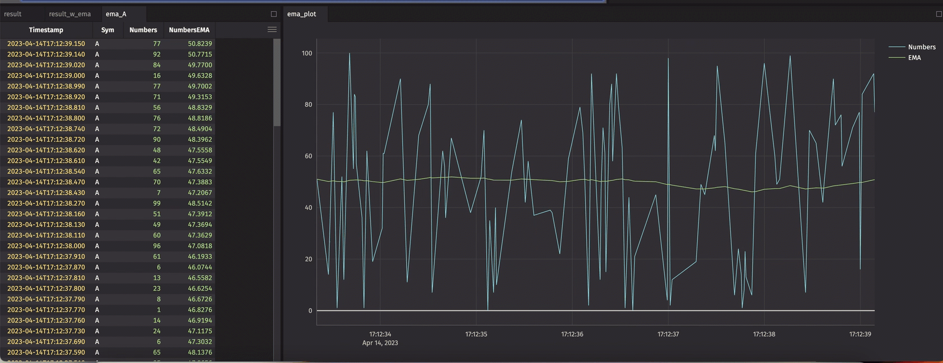Click the 17:12:36 x-axis tick label
943x363 pixels.
[x=572, y=334]
